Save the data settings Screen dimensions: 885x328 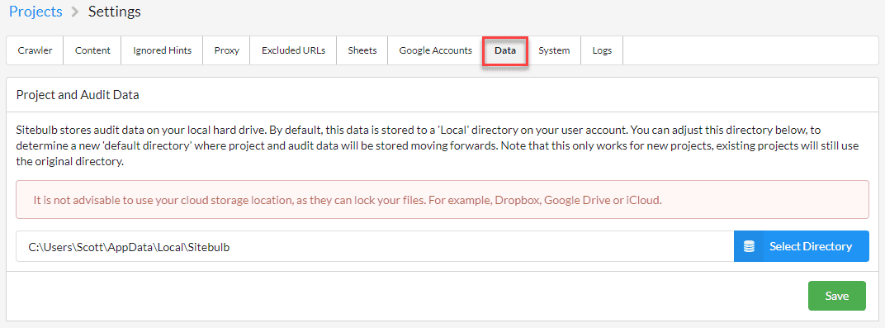836,296
